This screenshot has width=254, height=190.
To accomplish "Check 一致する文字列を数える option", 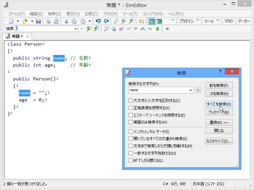I will pos(130,153).
